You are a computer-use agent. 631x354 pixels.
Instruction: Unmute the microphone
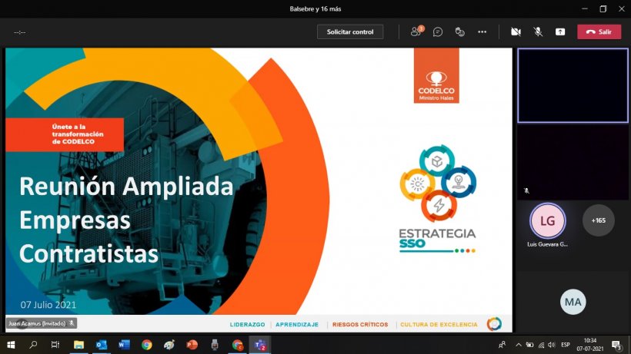[x=538, y=31]
